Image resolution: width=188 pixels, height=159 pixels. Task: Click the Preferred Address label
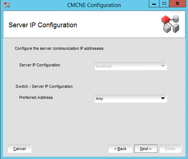36,97
